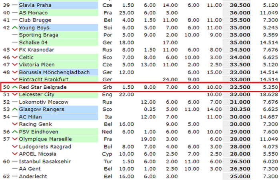The height and width of the screenshot is (180, 280).
Task: Click Celtic's red down arrow
Action: (x=15, y=57)
